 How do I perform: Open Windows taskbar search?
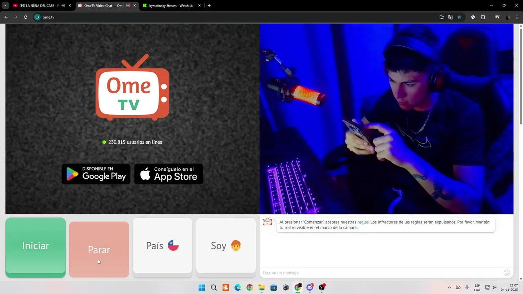coord(214,287)
